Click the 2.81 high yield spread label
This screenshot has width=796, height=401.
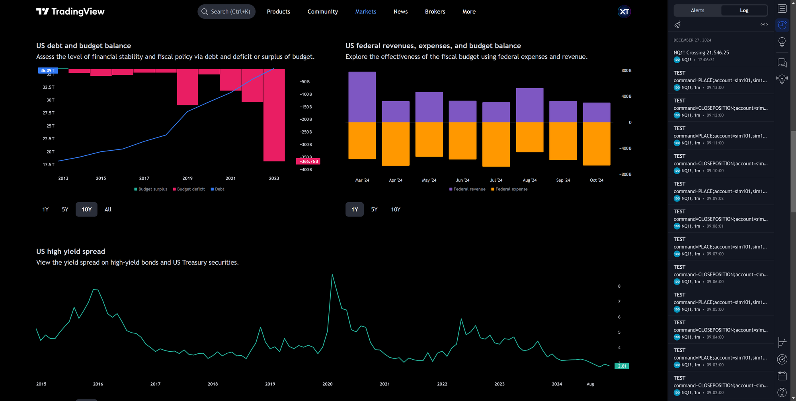pyautogui.click(x=622, y=366)
